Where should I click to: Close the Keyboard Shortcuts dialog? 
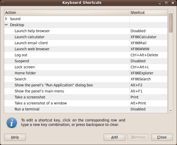click(x=162, y=137)
